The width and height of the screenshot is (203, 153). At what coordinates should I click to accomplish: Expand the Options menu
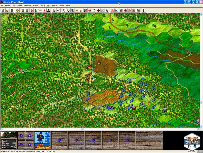[x=61, y=5]
